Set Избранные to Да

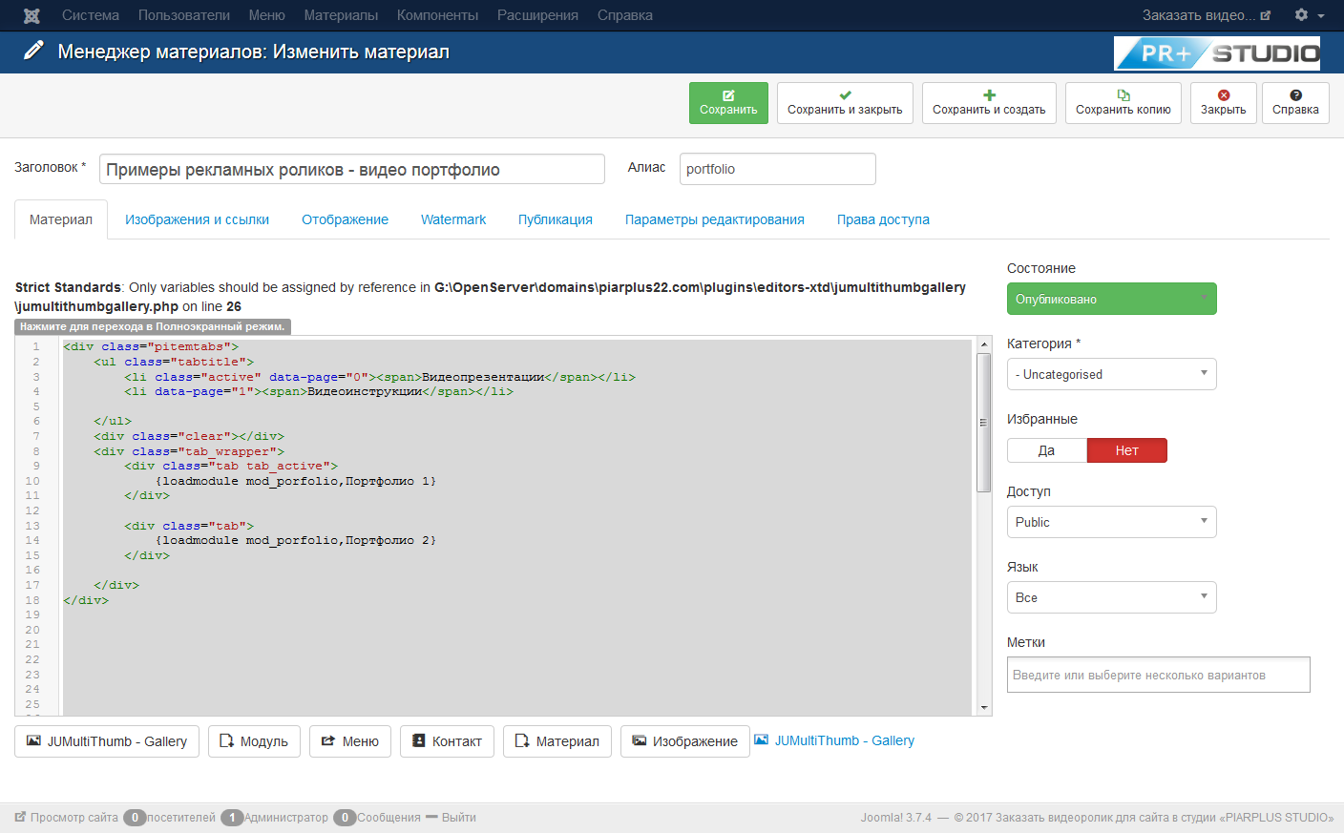(1046, 450)
